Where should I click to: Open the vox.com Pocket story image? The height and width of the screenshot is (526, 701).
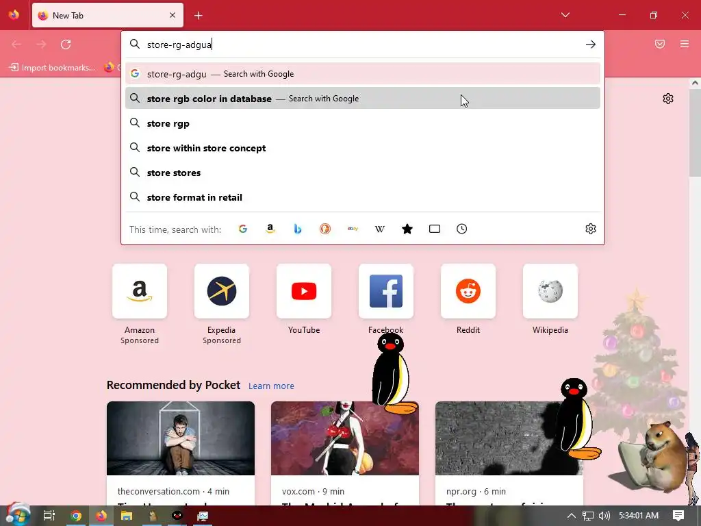tap(345, 438)
